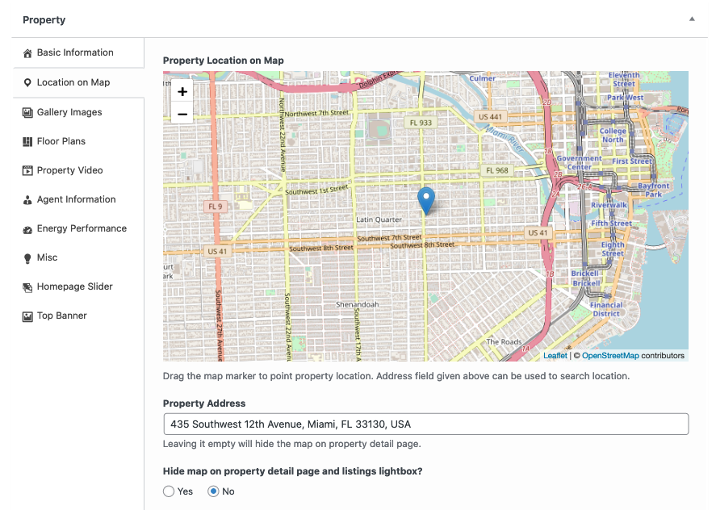This screenshot has height=510, width=716.
Task: Click the Gallery Images picture icon
Action: click(x=27, y=112)
